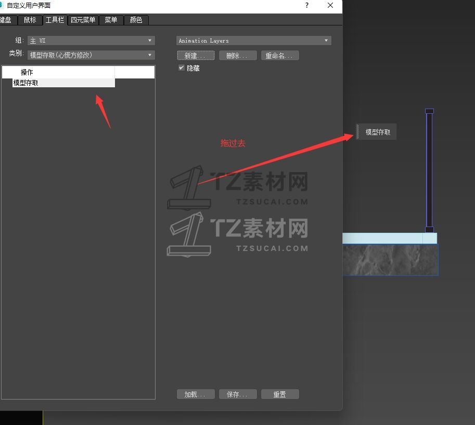Screen dimensions: 475x425
Task: Click the floating toolbar grip handle
Action: tap(357, 132)
